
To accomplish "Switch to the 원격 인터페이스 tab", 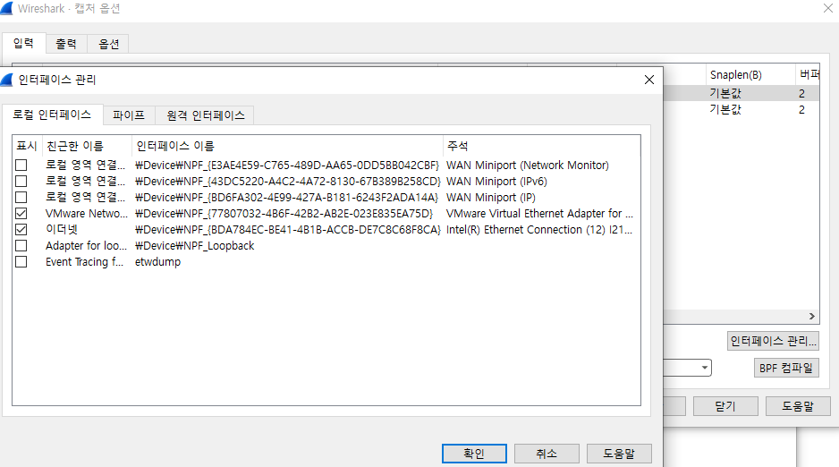I will (206, 115).
